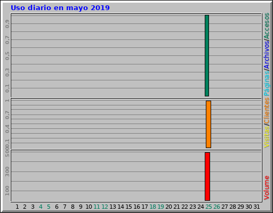Image resolution: width=273 pixels, height=213 pixels.
Task: Click day 2 on the x-axis
Action: (x=25, y=207)
